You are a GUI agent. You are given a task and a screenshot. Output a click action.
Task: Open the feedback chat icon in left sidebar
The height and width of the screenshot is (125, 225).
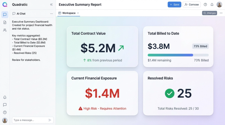coord(5,105)
